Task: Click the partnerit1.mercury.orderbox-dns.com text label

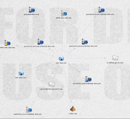Action: tap(39, 46)
